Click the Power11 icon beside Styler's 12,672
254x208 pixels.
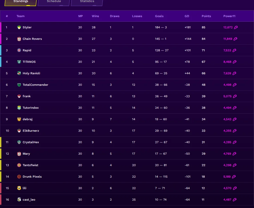(x=236, y=27)
